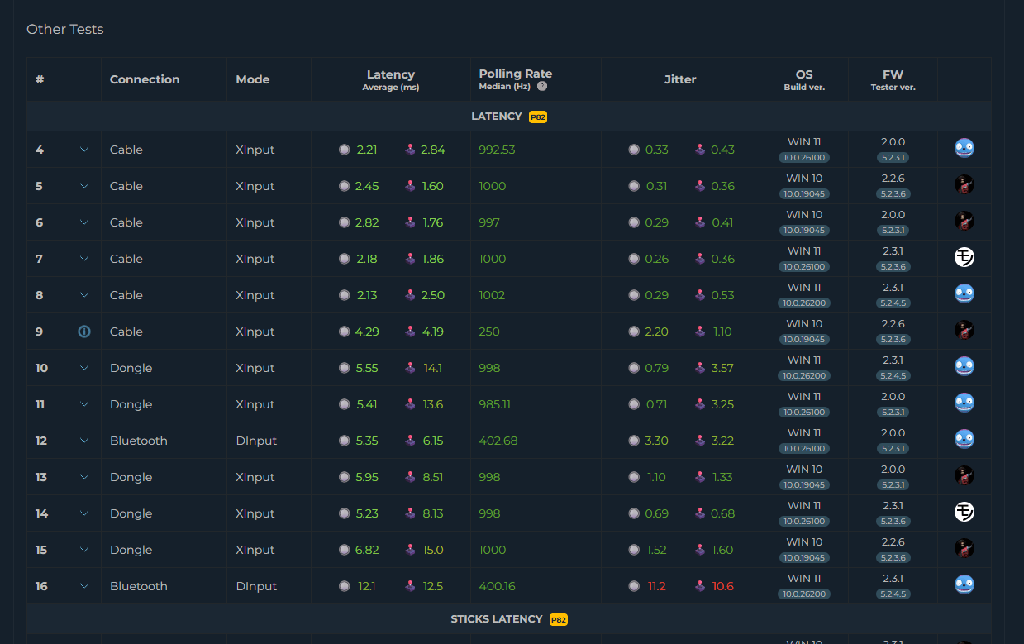Expand row 16 Bluetooth test chevron

[84, 586]
